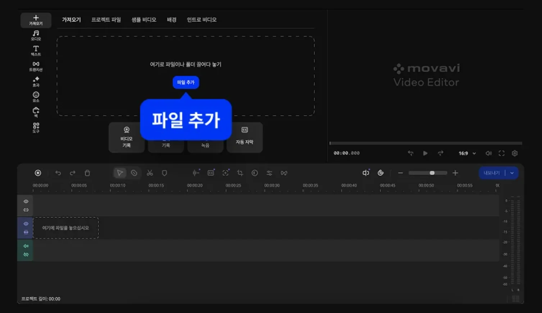Undo last action in timeline toolbar
542x313 pixels.
[x=58, y=173]
